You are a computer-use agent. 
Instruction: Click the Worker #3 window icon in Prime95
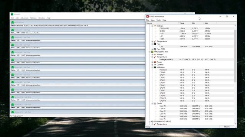pos(13,45)
